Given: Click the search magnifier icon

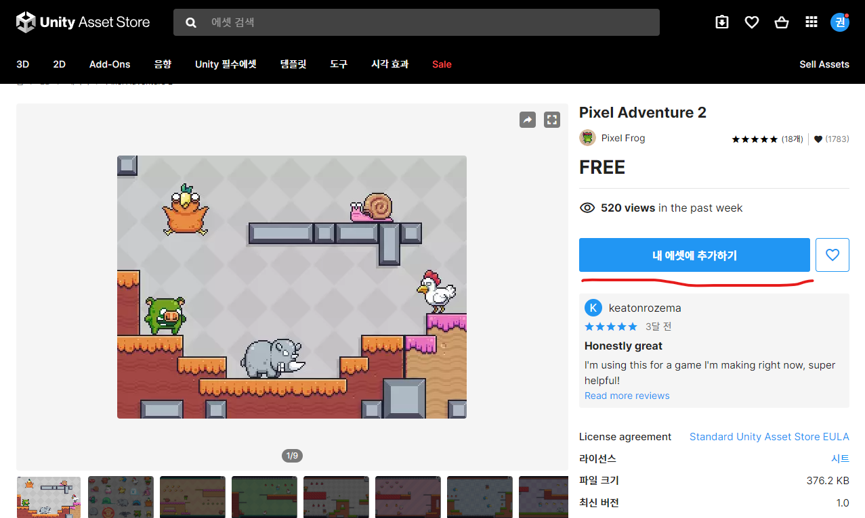Looking at the screenshot, I should coord(191,22).
